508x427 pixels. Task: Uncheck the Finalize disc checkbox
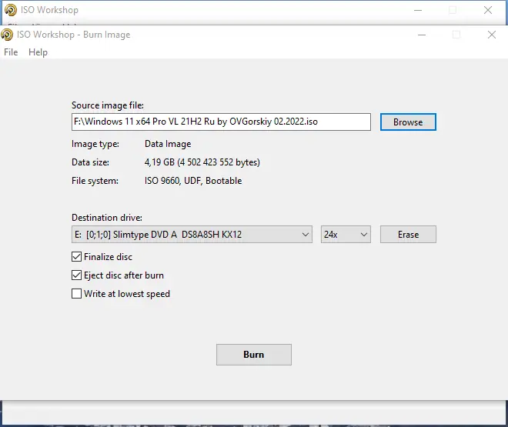pos(76,257)
